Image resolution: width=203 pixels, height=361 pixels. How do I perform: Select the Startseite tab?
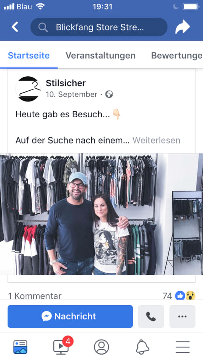29,56
